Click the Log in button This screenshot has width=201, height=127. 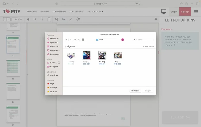[174, 12]
